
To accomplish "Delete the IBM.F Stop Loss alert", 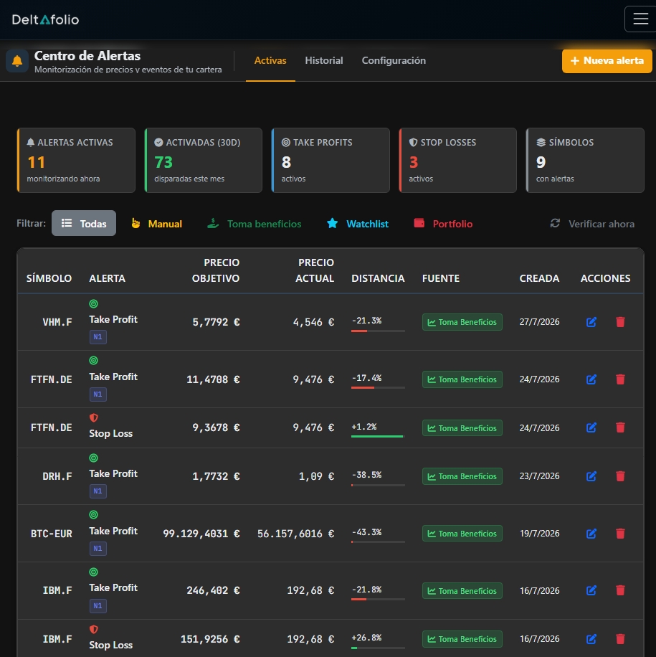I will click(620, 639).
